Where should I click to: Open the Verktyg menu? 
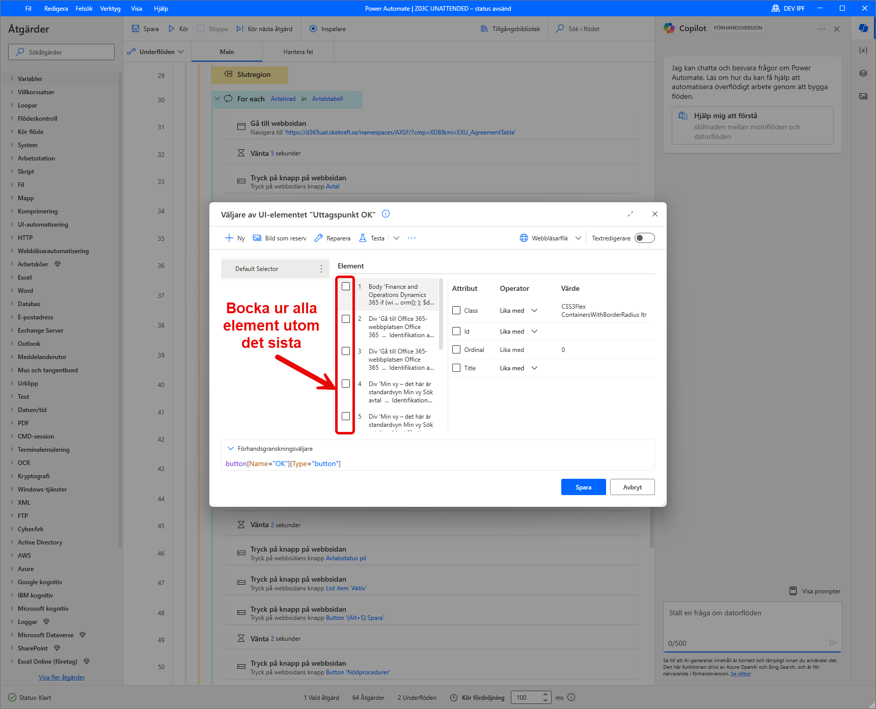110,8
